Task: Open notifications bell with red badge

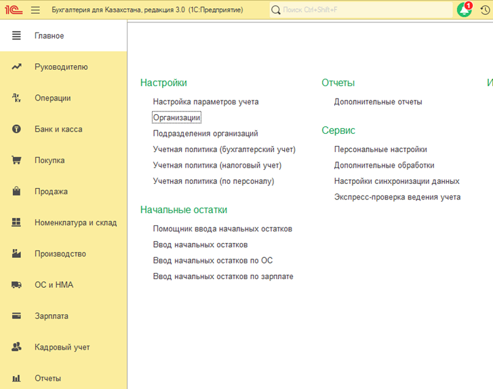Action: [x=465, y=10]
